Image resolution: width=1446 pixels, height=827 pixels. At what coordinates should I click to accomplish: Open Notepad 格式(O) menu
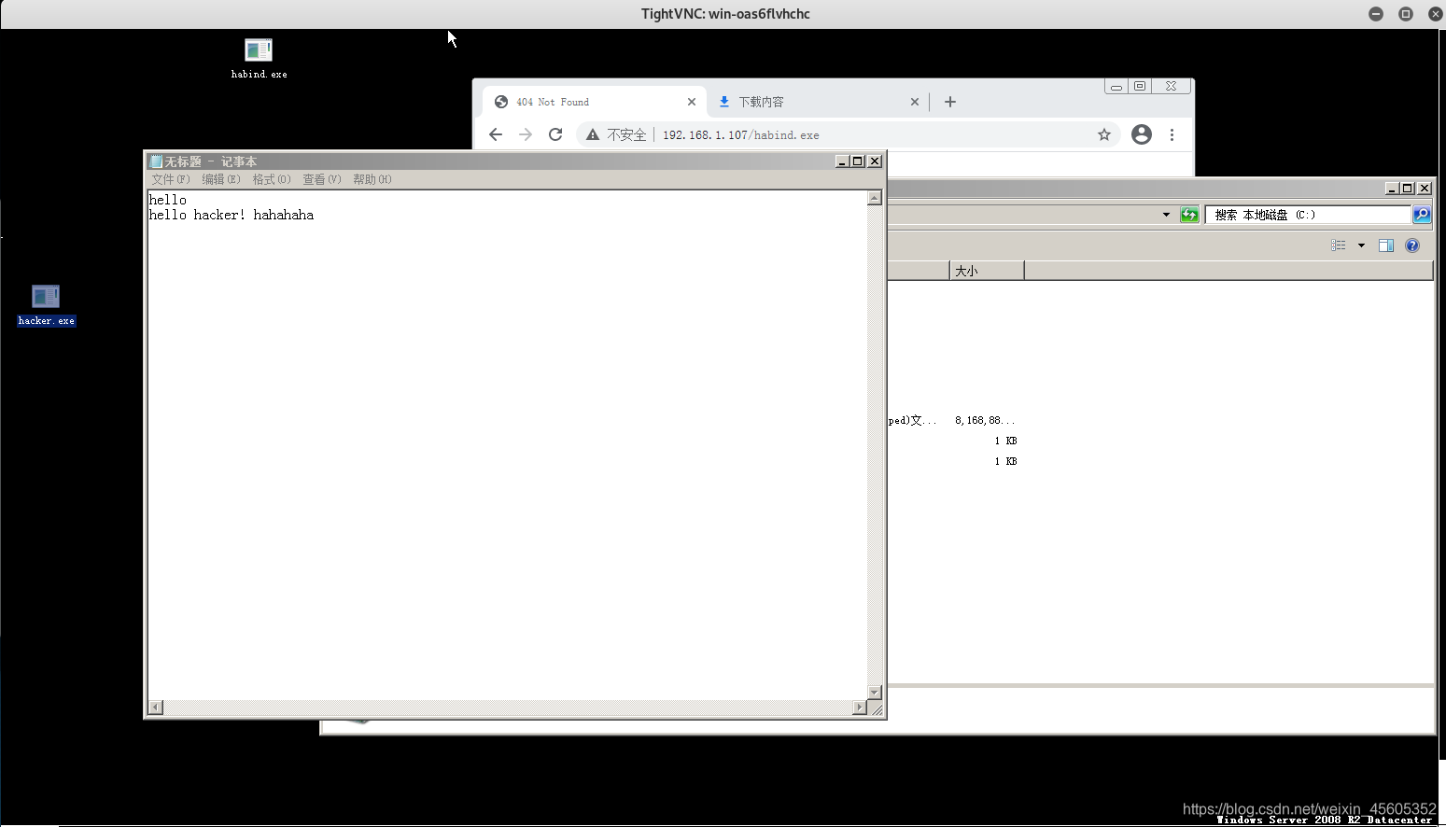(x=272, y=179)
